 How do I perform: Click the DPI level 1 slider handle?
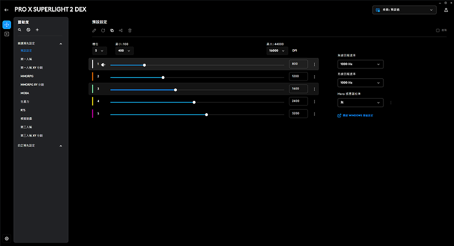pos(144,65)
